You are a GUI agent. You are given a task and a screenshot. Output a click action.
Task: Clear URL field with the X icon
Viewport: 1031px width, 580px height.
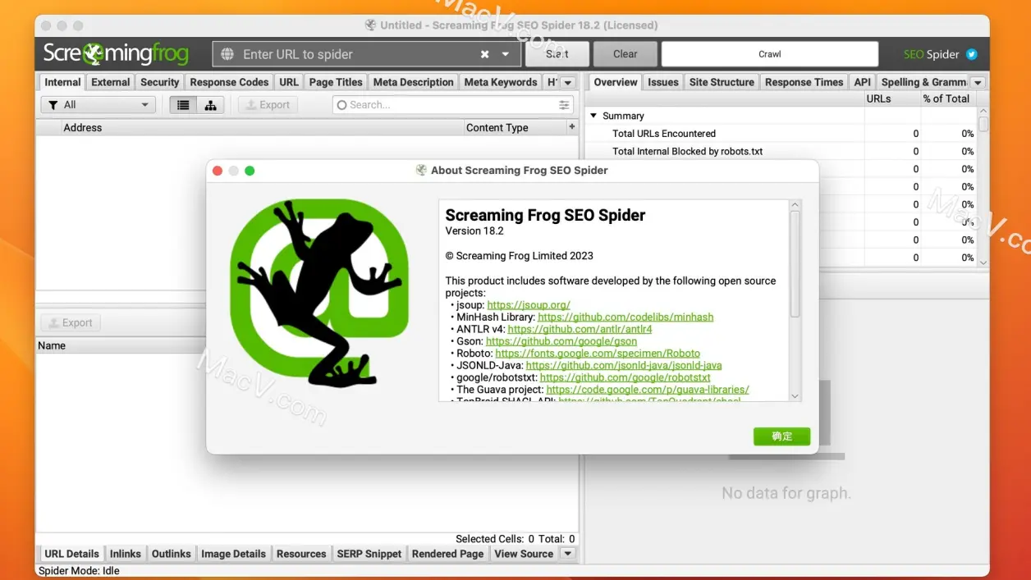pos(484,54)
